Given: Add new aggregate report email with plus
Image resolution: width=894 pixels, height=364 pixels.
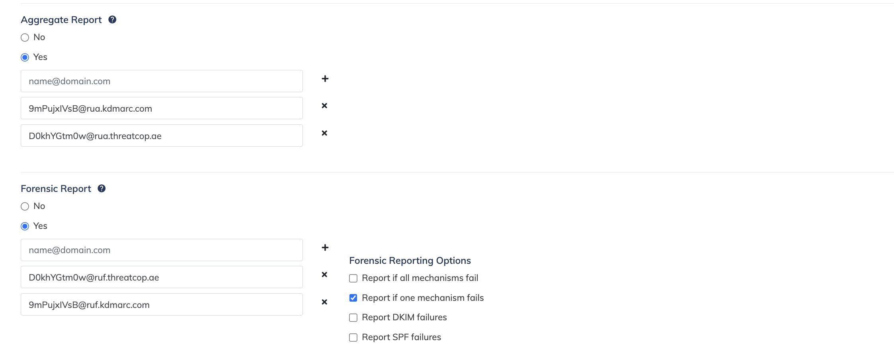Looking at the screenshot, I should pos(325,79).
